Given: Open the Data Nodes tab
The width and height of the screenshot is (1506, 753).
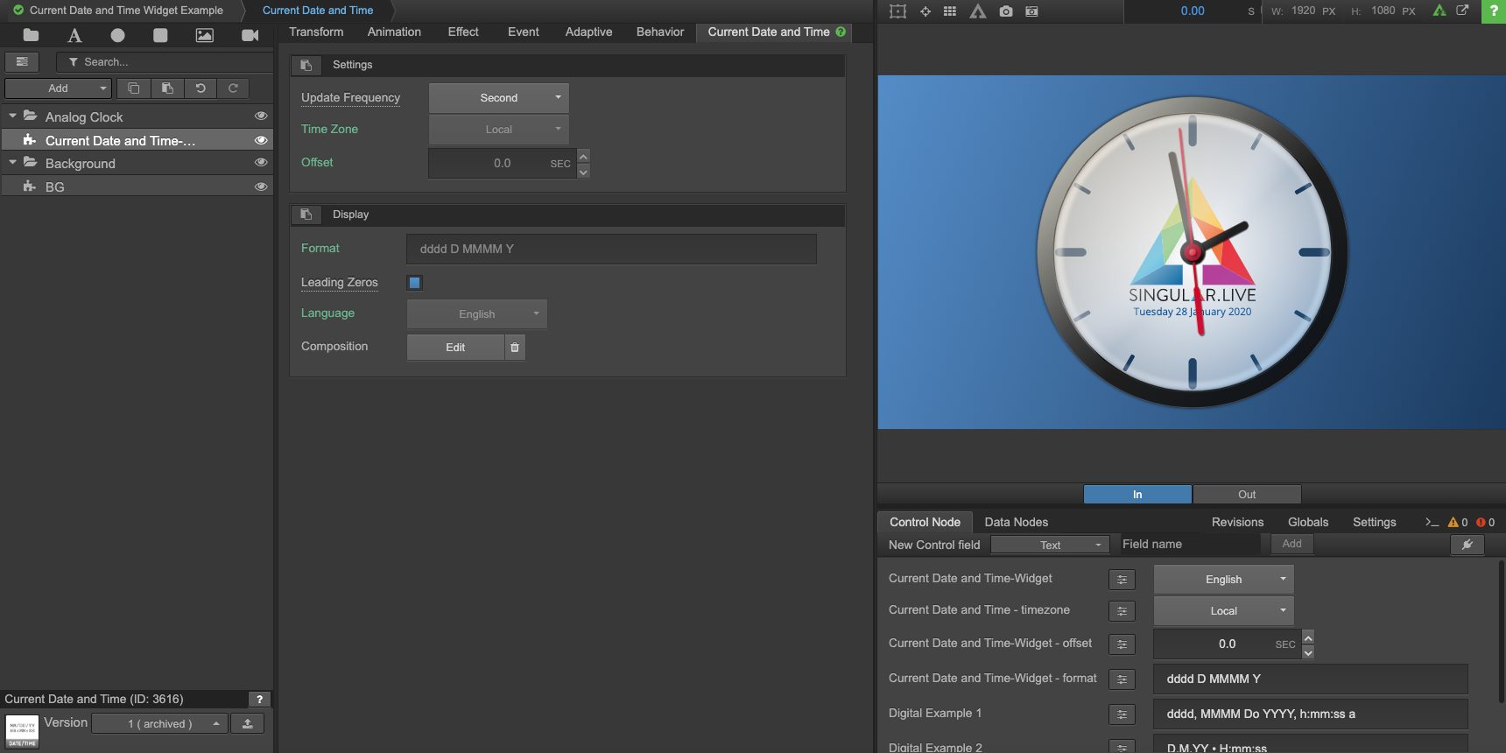Looking at the screenshot, I should (x=1016, y=522).
